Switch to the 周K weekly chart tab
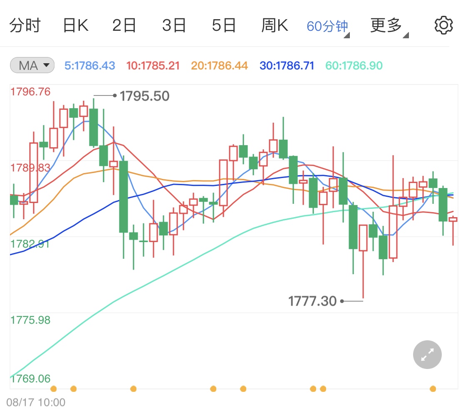This screenshot has height=411, width=468. 275,24
